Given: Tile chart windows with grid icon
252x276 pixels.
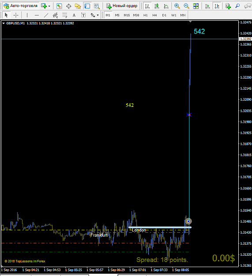Looking at the screenshot, I should [x=196, y=6].
